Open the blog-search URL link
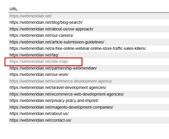This screenshot has width=169, height=139. click(x=46, y=23)
